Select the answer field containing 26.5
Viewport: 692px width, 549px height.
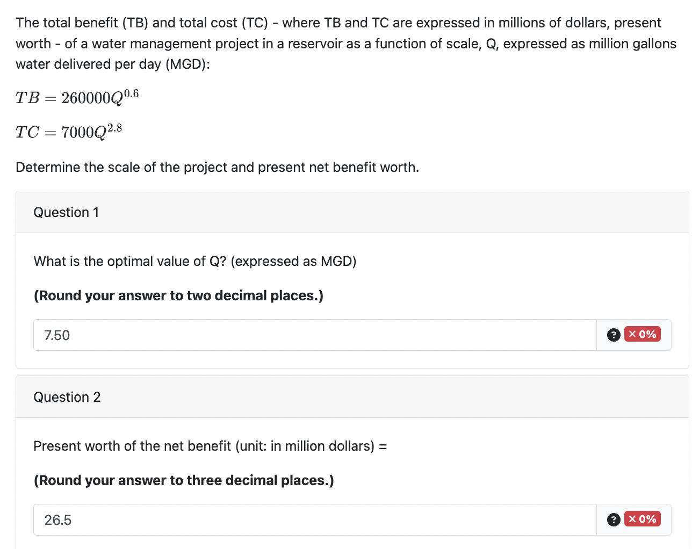pos(215,519)
